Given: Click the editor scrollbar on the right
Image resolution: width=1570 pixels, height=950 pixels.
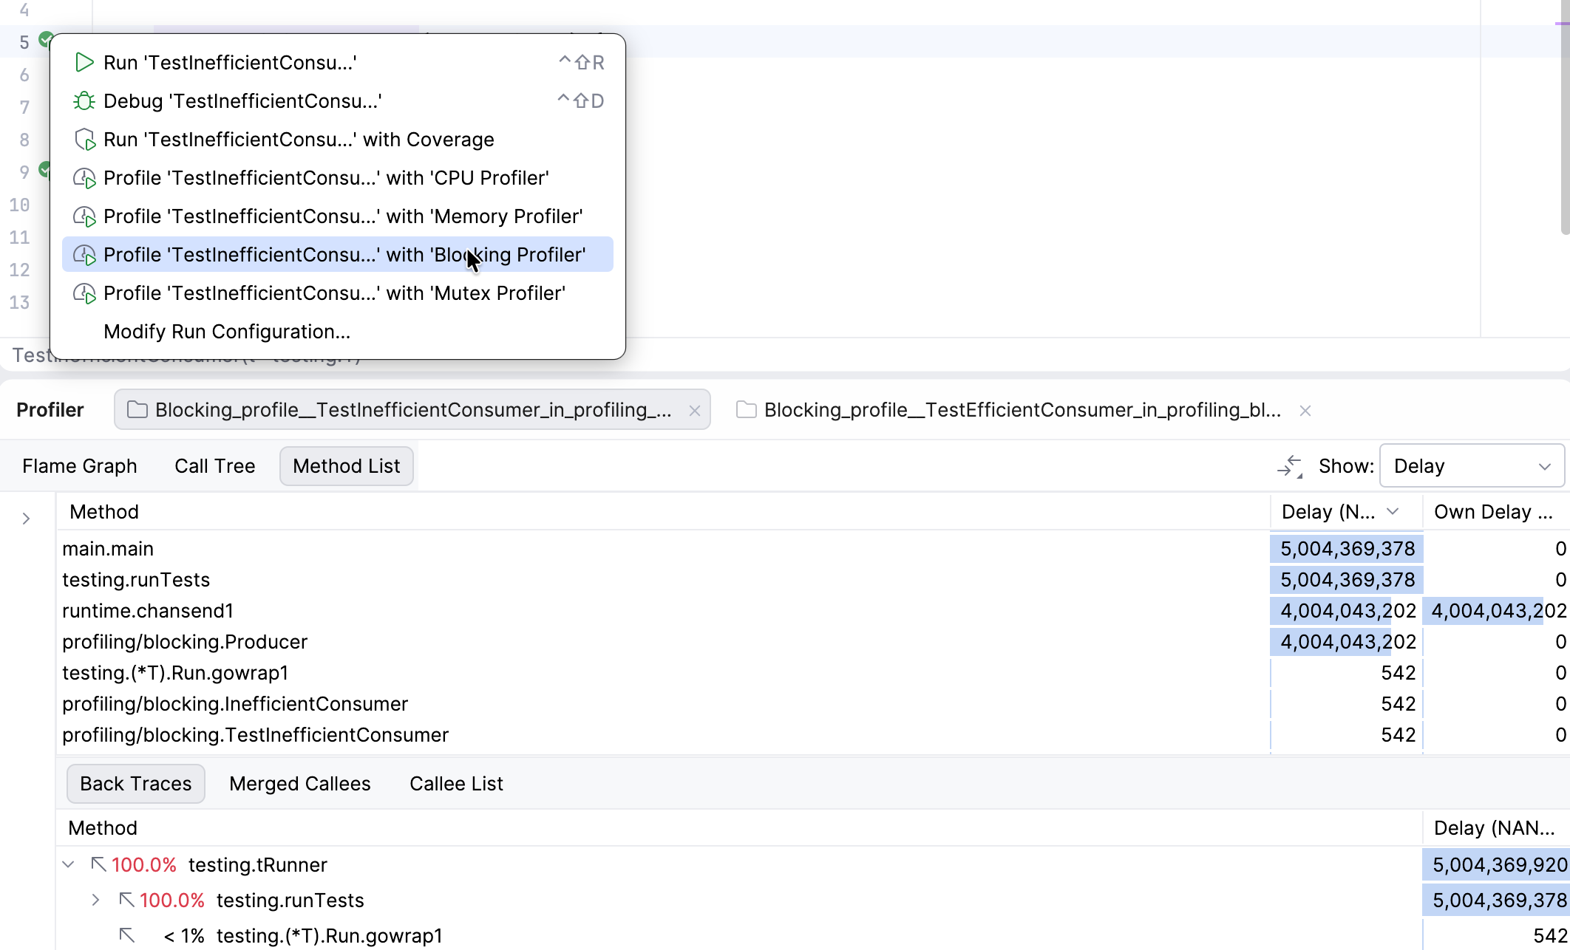Looking at the screenshot, I should (1562, 111).
